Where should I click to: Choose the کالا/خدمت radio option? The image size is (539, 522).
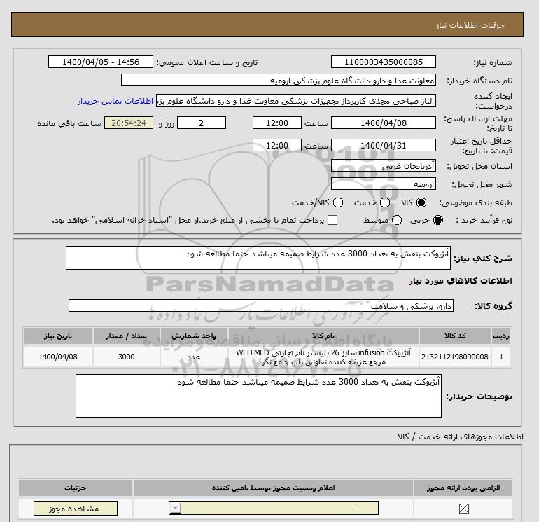(337, 202)
